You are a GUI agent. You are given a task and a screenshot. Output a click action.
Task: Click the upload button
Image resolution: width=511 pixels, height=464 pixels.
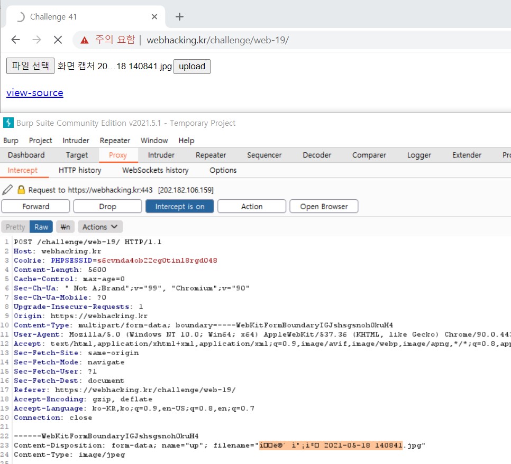point(192,67)
